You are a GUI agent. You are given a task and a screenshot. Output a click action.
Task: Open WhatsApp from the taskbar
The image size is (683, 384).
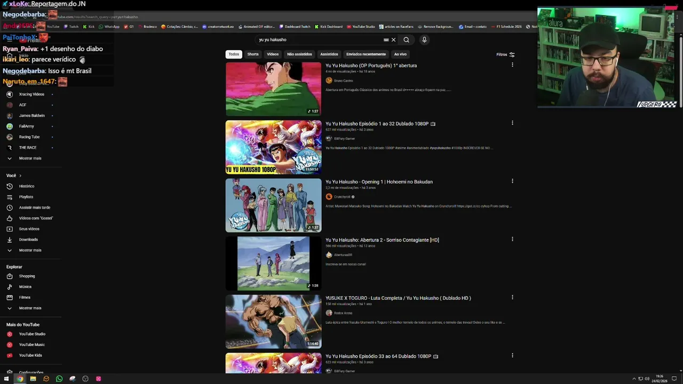[59, 379]
